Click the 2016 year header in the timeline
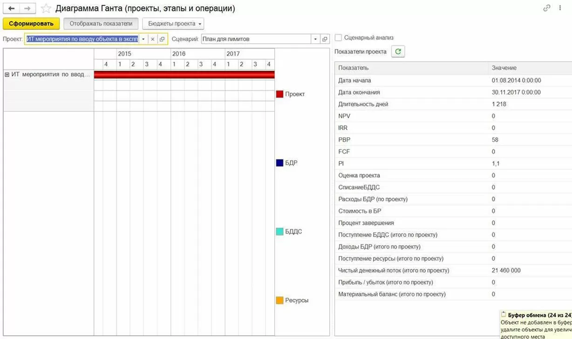 tap(197, 54)
